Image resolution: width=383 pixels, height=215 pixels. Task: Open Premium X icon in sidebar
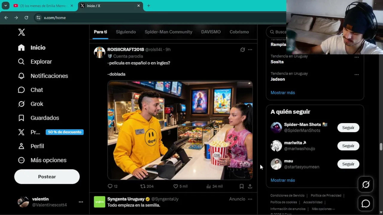coord(21,132)
